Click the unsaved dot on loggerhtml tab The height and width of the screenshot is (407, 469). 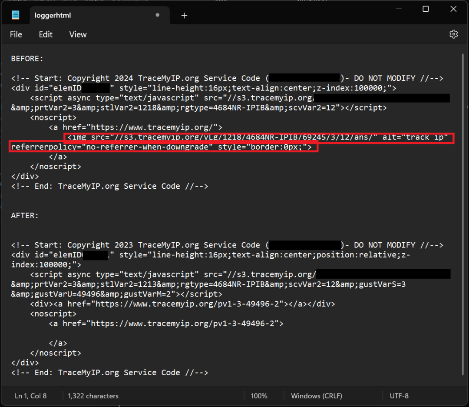pyautogui.click(x=157, y=15)
